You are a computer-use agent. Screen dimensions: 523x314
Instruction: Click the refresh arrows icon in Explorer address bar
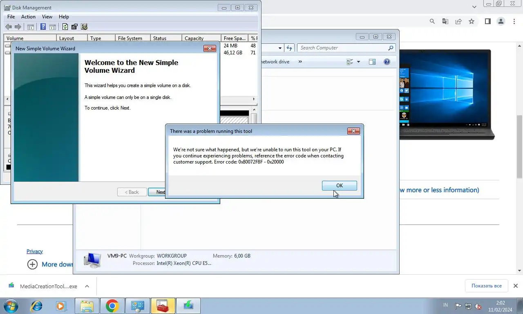pos(289,48)
